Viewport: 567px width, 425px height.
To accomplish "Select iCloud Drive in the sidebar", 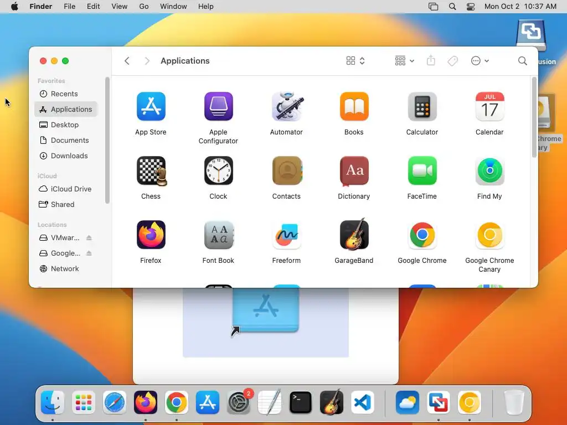I will (66, 189).
